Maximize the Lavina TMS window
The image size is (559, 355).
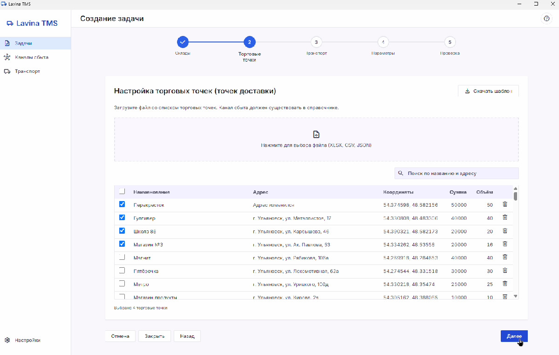tap(536, 3)
